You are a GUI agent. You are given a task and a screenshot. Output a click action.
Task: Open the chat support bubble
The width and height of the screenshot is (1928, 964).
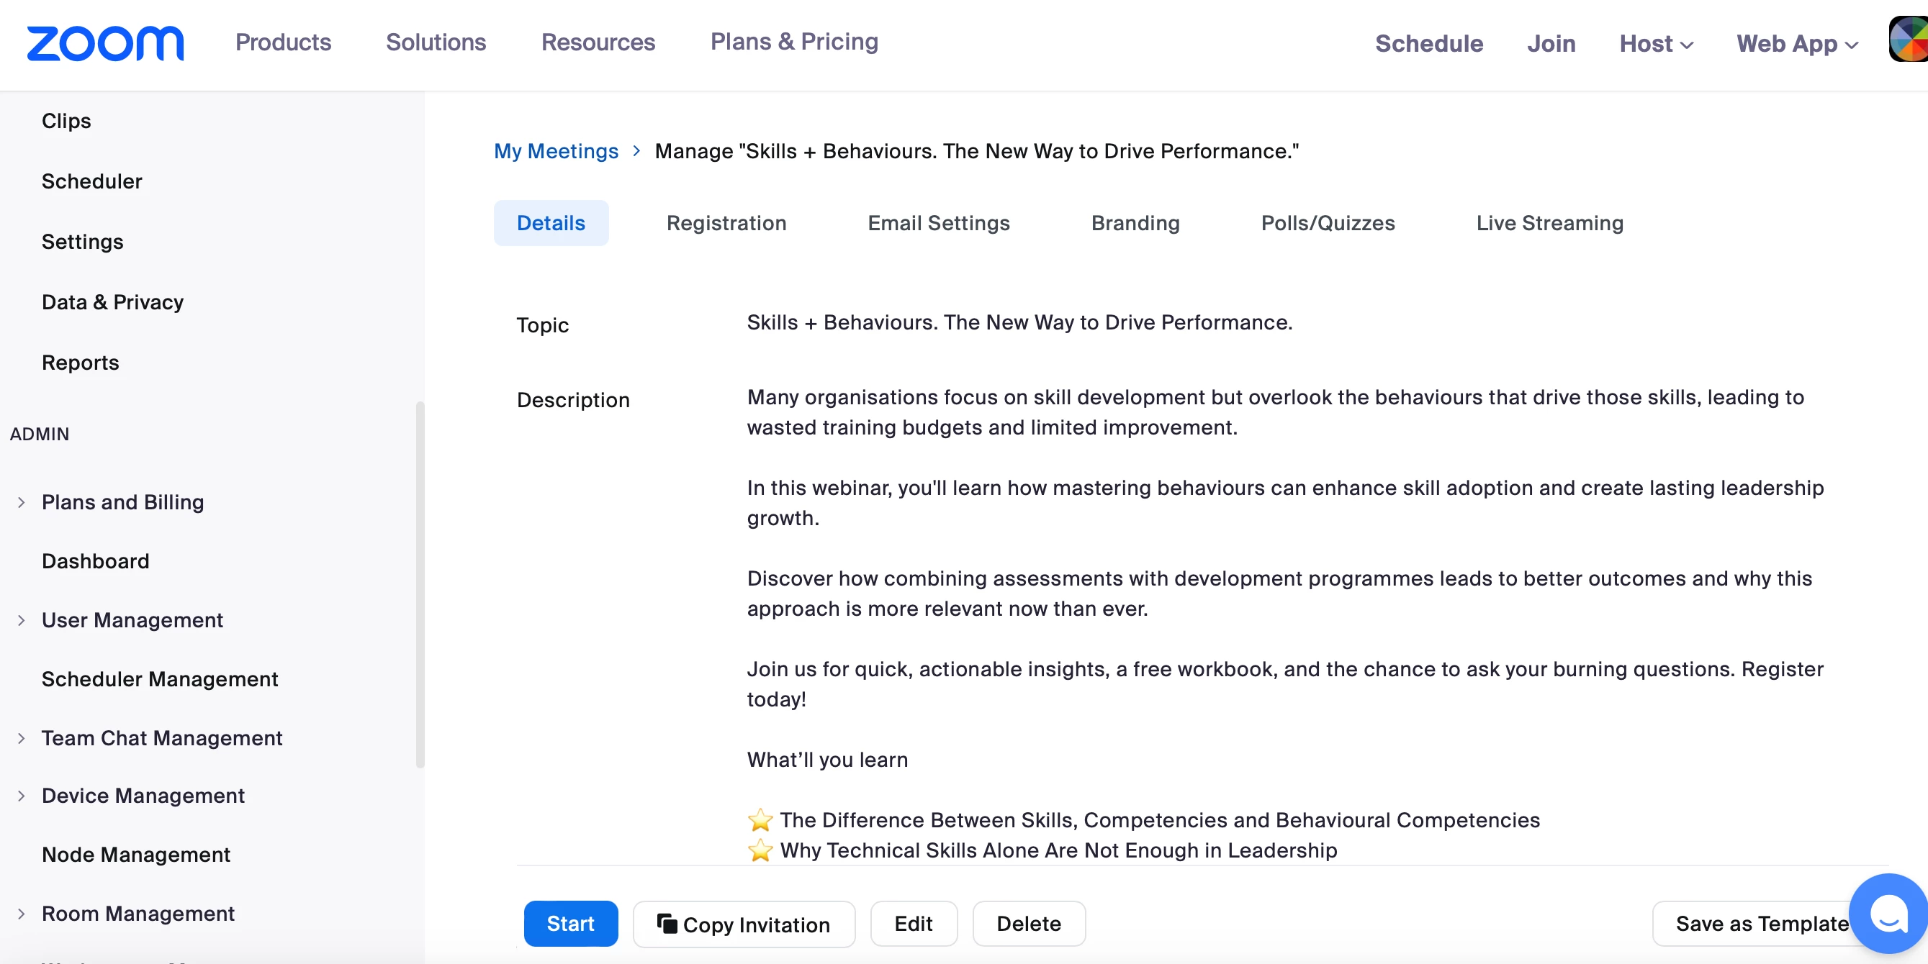[x=1888, y=913]
